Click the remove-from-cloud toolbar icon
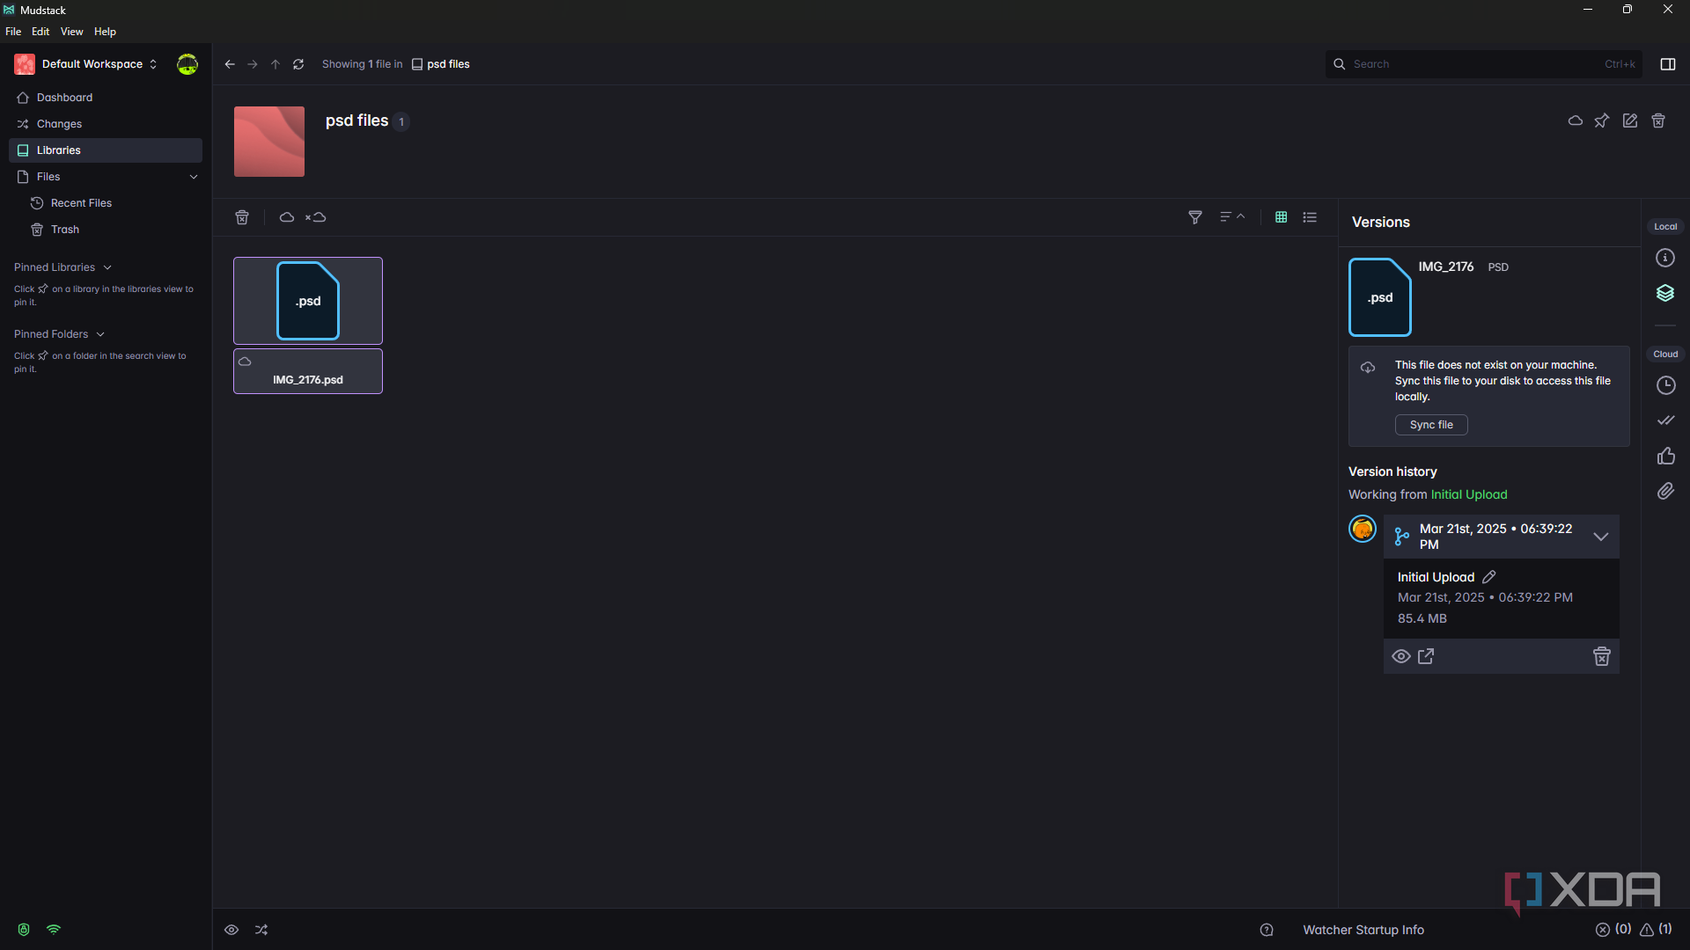1690x950 pixels. pos(316,217)
